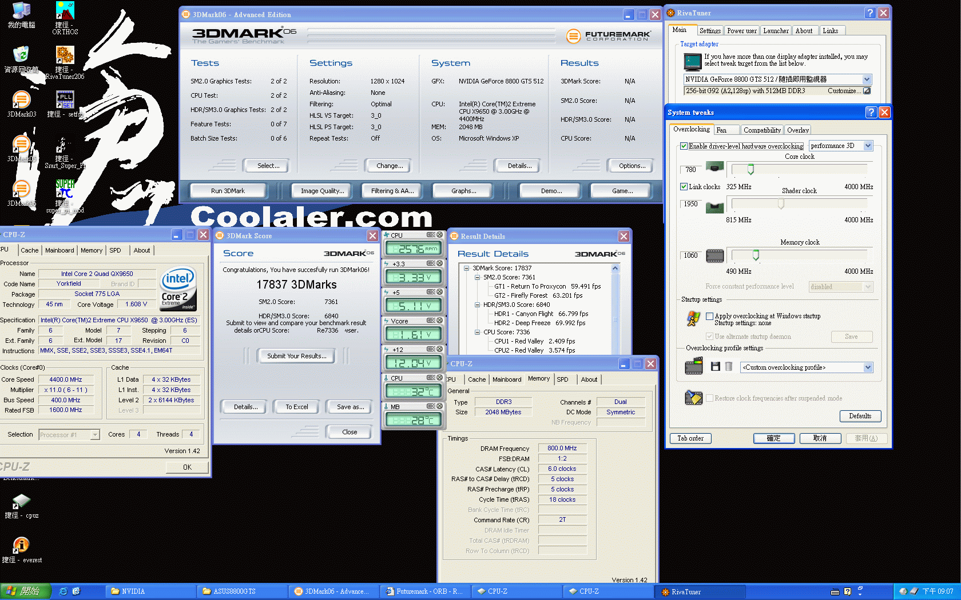Click the monitor target adapter icon in RivaTuner

pos(693,61)
